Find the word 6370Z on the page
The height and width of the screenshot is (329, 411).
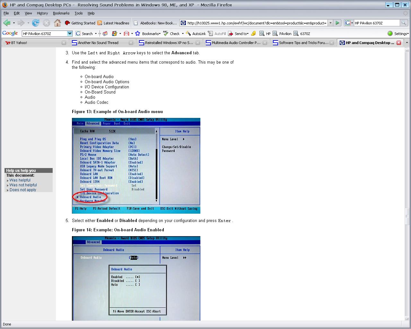pyautogui.click(x=302, y=33)
